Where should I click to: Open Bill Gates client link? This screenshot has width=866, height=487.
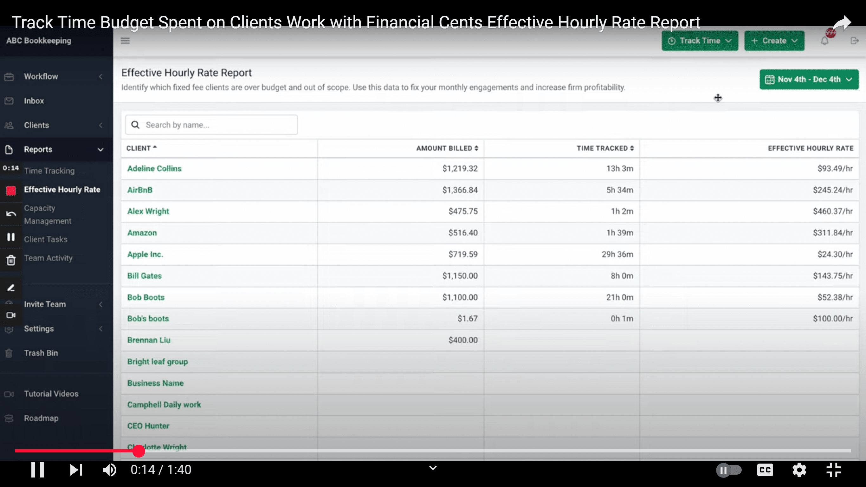tap(144, 276)
